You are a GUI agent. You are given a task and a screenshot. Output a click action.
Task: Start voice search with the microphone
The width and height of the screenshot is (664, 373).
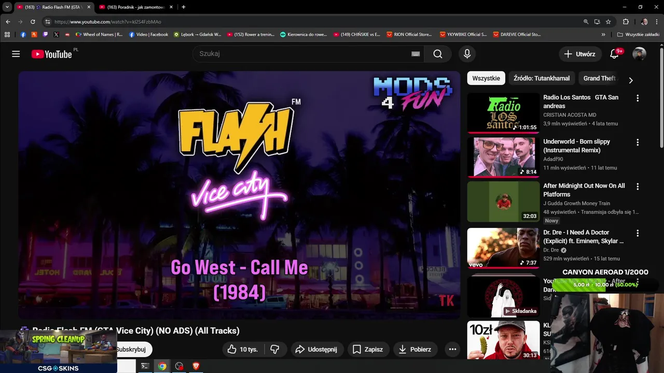pyautogui.click(x=467, y=54)
